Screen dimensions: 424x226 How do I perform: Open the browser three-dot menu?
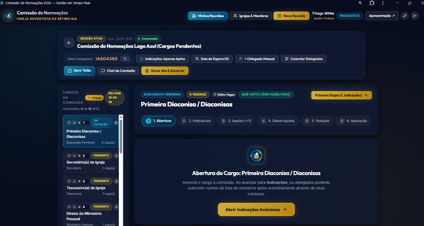tap(383, 3)
